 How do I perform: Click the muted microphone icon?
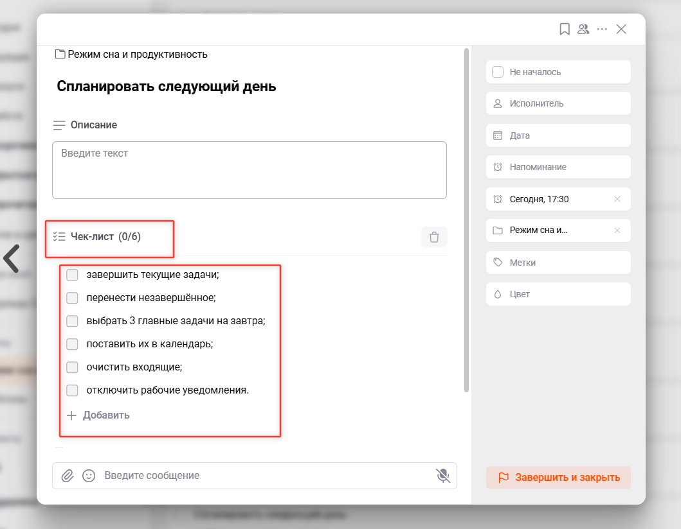pos(442,476)
